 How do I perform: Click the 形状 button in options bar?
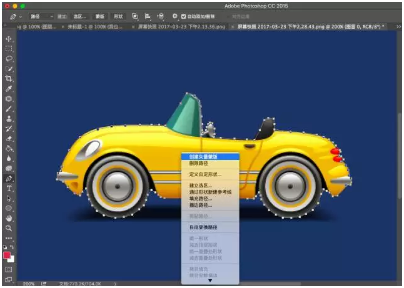pos(118,16)
